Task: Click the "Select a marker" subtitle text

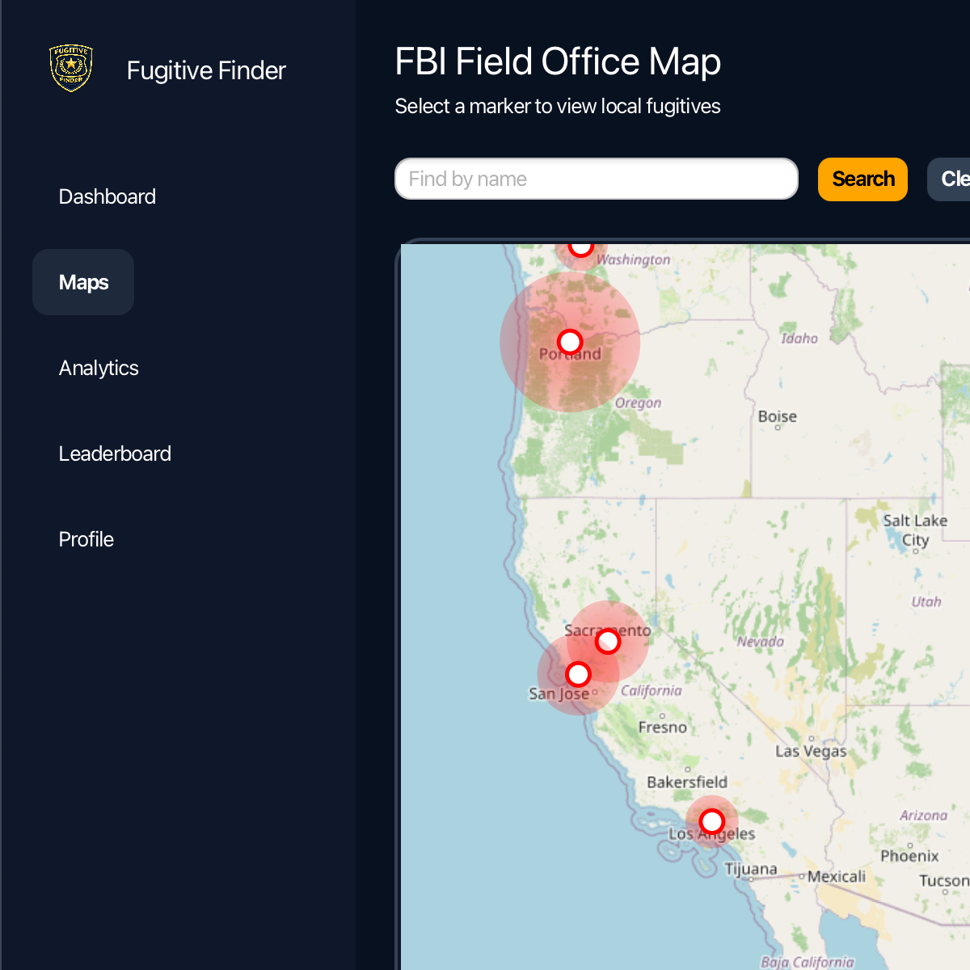Action: click(x=558, y=106)
